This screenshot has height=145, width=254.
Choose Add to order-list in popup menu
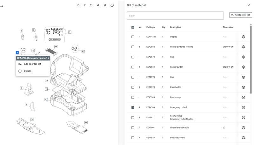[32, 64]
